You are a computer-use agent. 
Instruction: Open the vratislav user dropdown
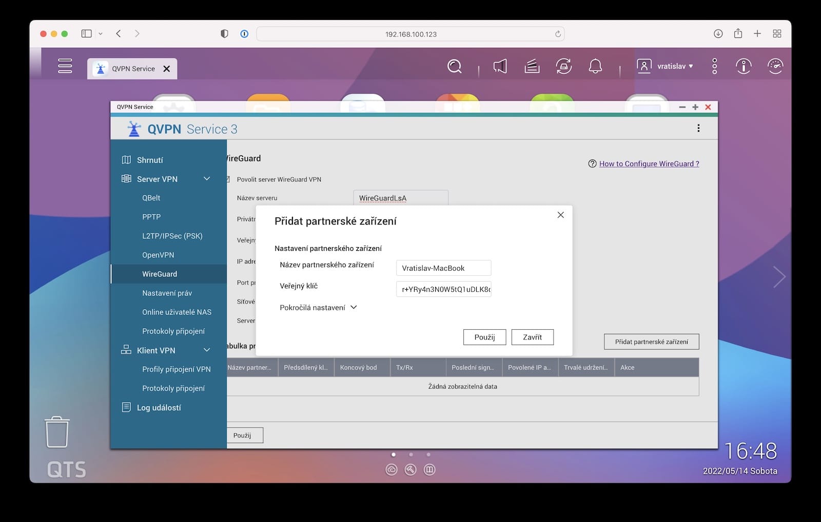pos(675,66)
